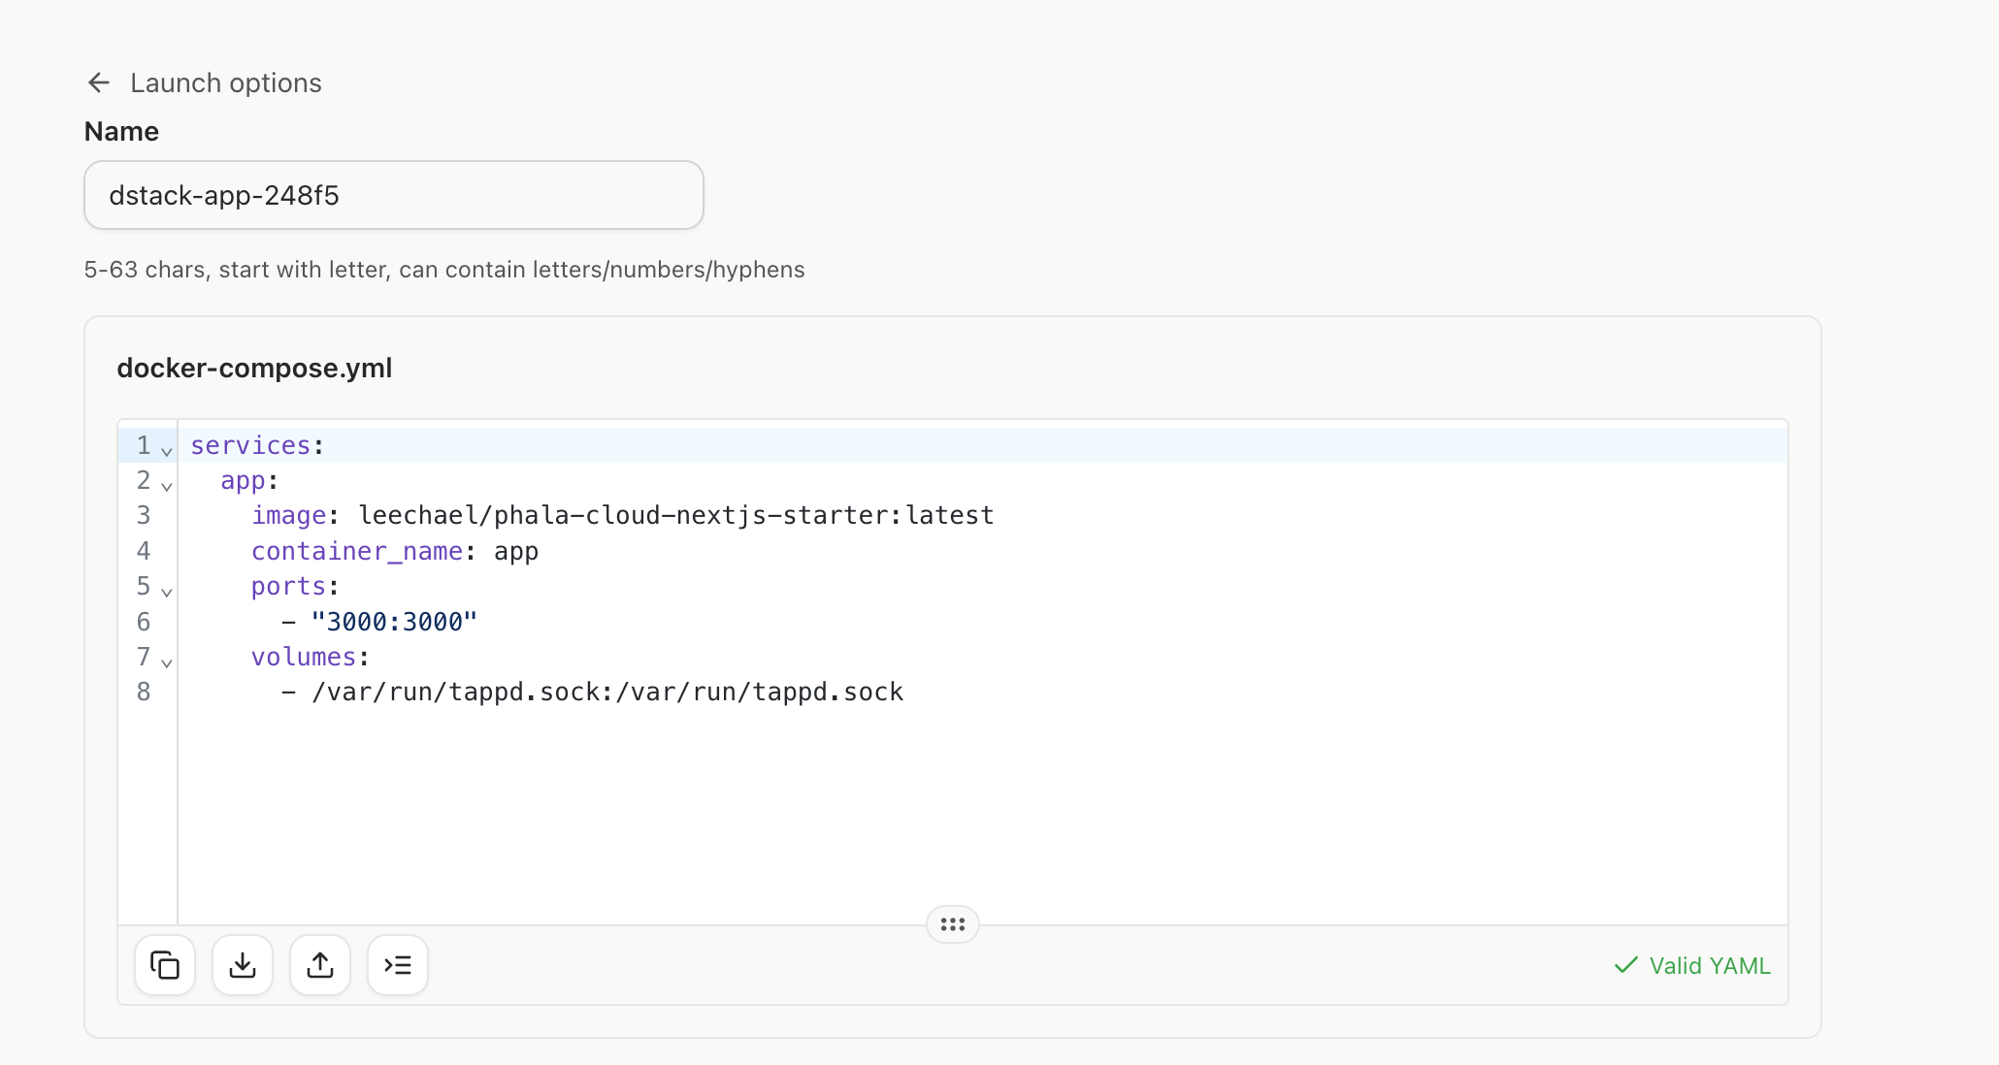Click the Valid YAML status label
Image resolution: width=1999 pixels, height=1065 pixels.
coord(1709,965)
